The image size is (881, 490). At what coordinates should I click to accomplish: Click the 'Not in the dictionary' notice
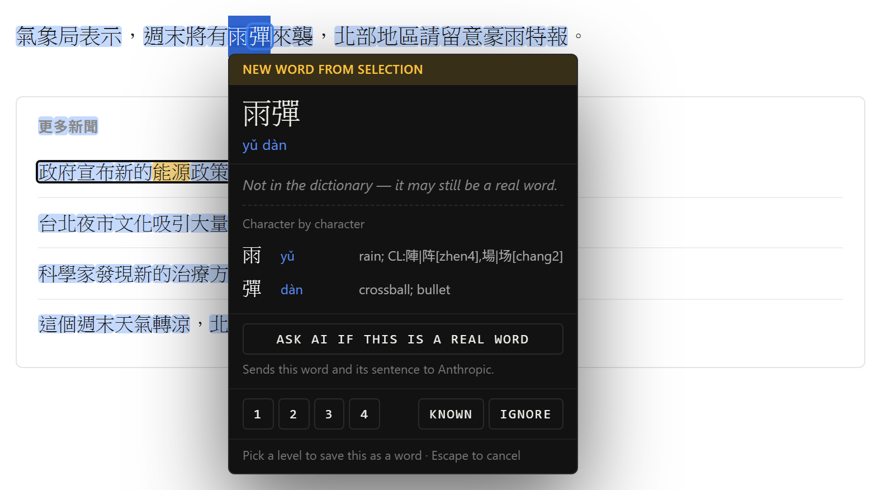pyautogui.click(x=400, y=185)
